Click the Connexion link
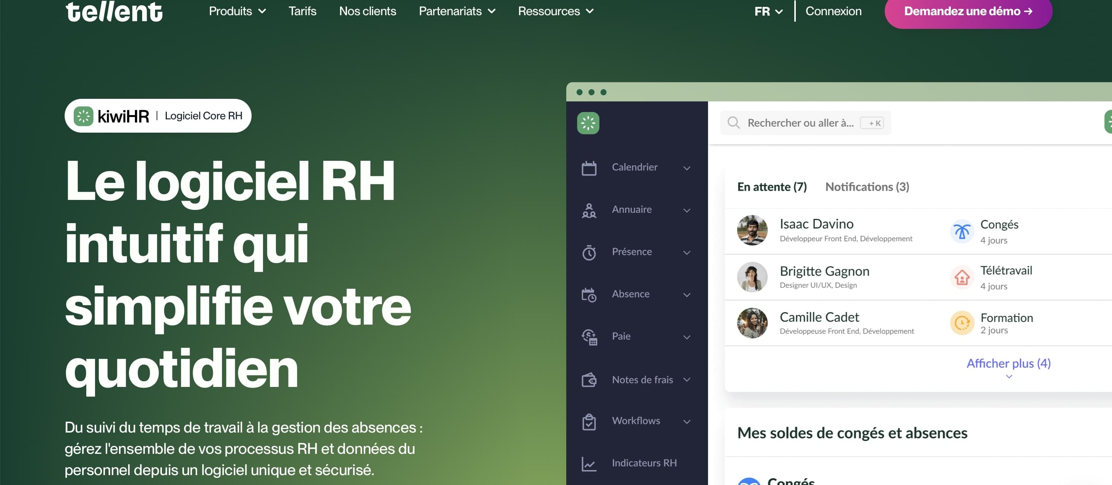The height and width of the screenshot is (485, 1112). pos(833,11)
